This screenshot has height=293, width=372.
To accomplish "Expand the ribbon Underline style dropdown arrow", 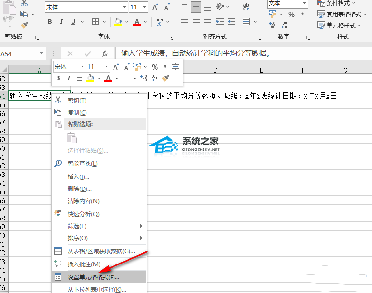I will click(82, 22).
